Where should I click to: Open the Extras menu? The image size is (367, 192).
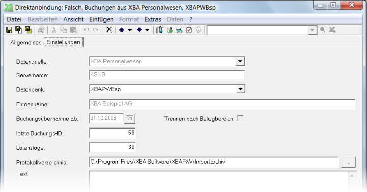tap(153, 19)
